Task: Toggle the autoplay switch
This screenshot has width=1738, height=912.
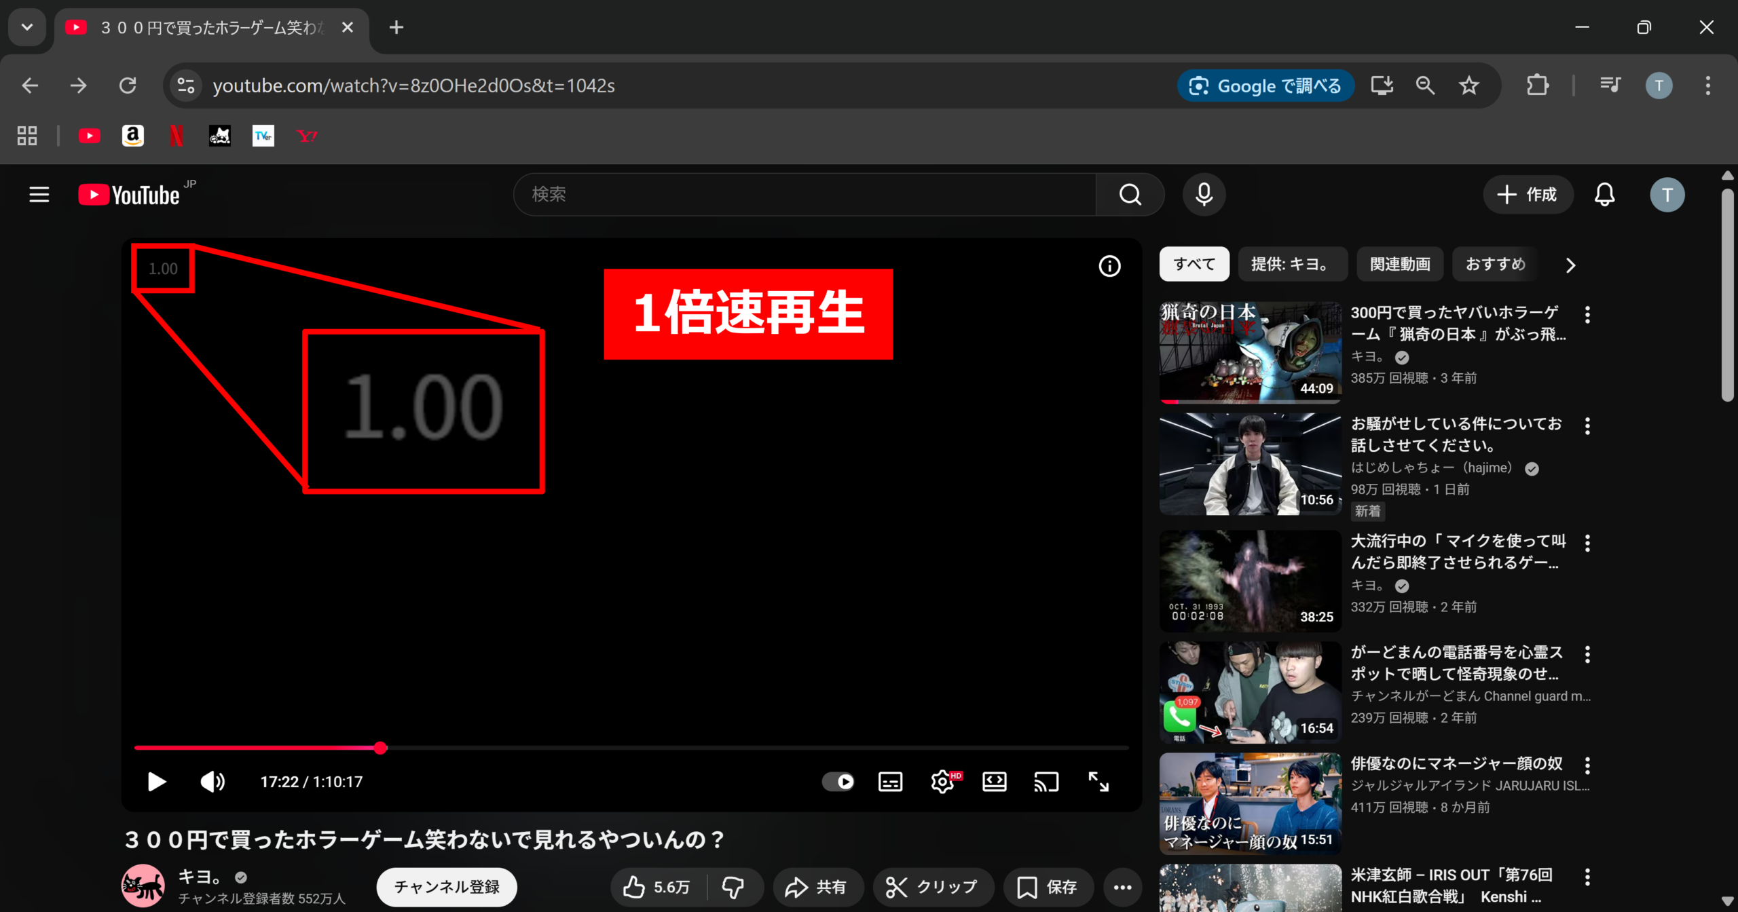Action: pyautogui.click(x=838, y=782)
